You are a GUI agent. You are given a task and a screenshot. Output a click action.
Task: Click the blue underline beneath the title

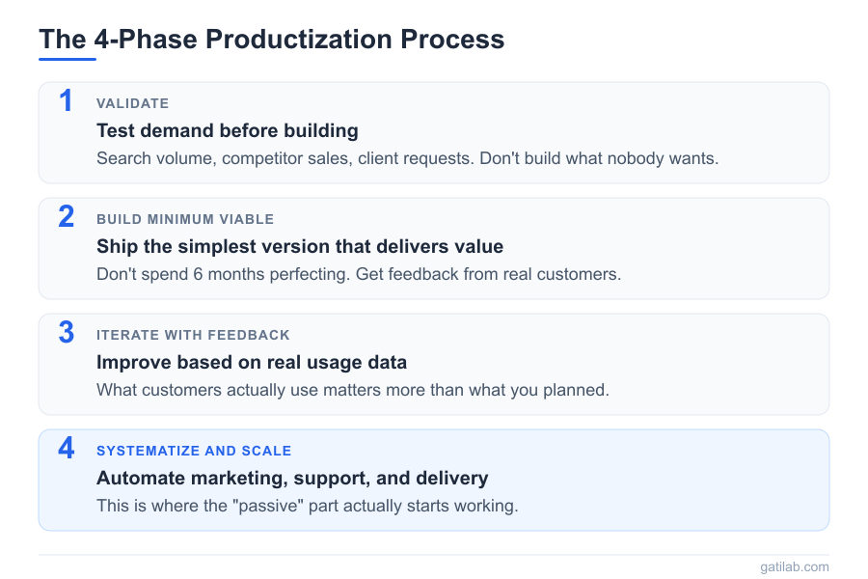point(68,59)
